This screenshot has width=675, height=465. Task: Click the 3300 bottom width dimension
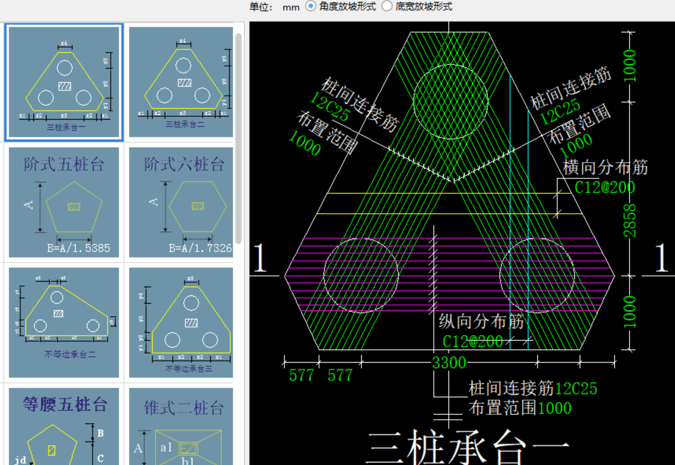pyautogui.click(x=449, y=362)
